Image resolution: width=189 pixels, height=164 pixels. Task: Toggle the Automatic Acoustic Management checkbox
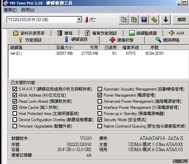tap(100, 89)
